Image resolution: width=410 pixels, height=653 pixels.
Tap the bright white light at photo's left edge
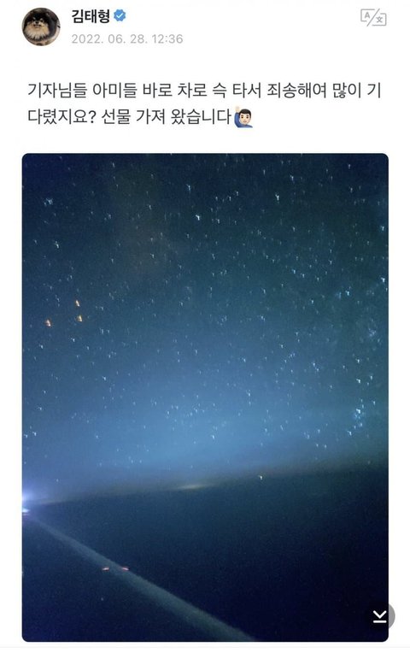click(x=25, y=500)
